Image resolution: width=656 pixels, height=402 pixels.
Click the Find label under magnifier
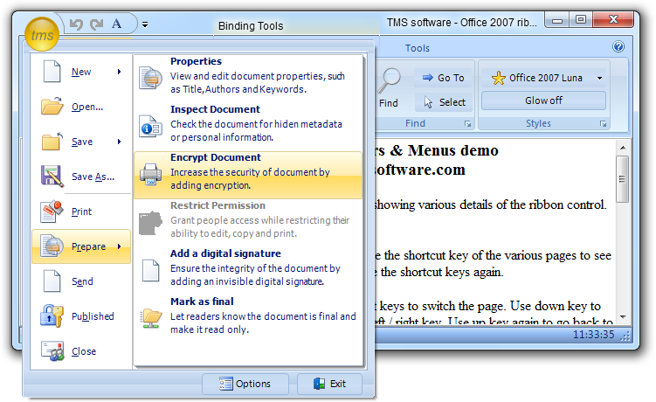pyautogui.click(x=388, y=103)
